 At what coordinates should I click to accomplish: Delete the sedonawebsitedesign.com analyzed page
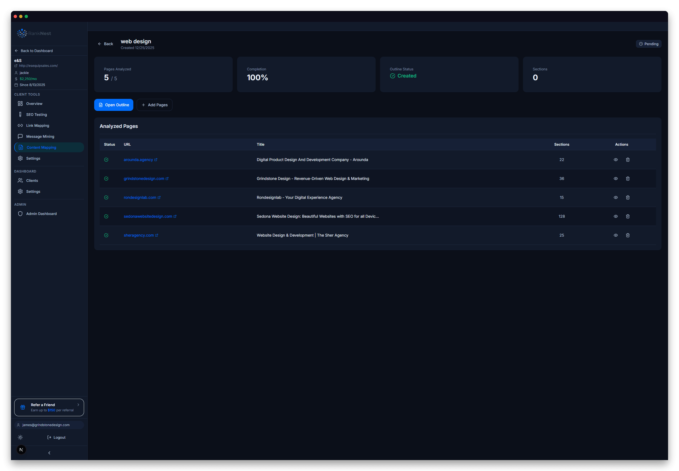628,216
